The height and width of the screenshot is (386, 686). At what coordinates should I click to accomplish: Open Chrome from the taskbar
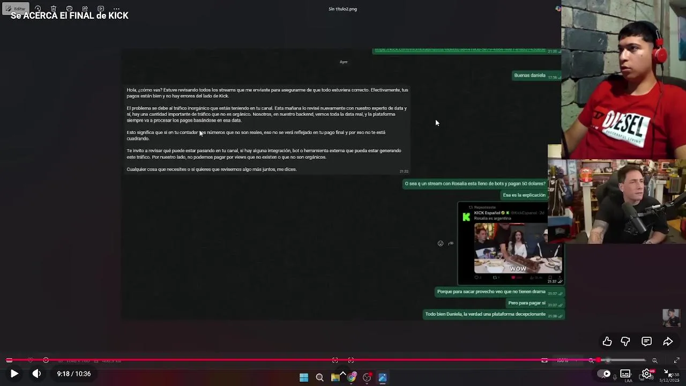351,377
